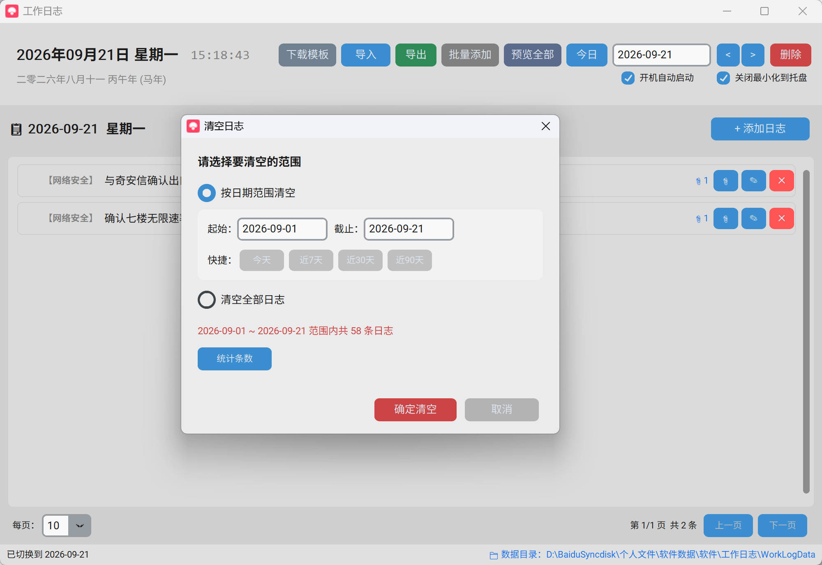This screenshot has width=822, height=565.
Task: Click edit pencil icon on second log entry
Action: tap(753, 219)
